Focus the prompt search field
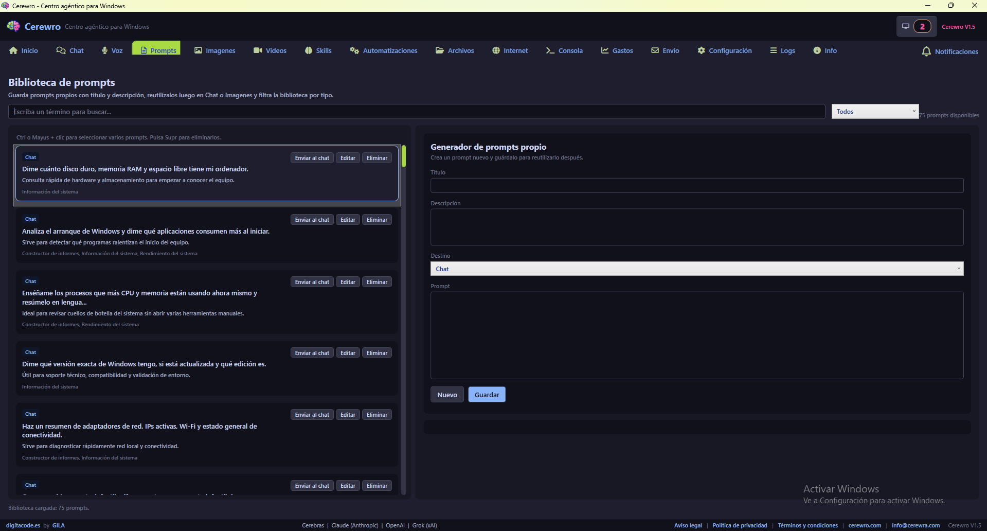 pos(417,112)
